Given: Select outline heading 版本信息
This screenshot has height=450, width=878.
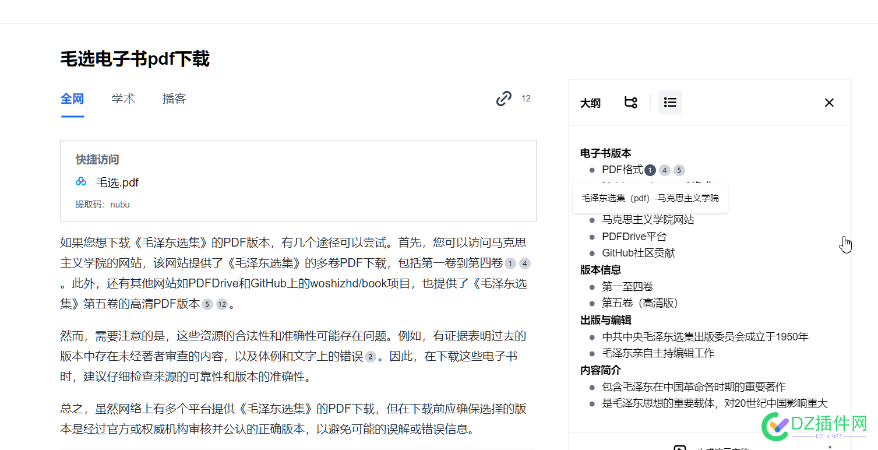Looking at the screenshot, I should [x=601, y=270].
